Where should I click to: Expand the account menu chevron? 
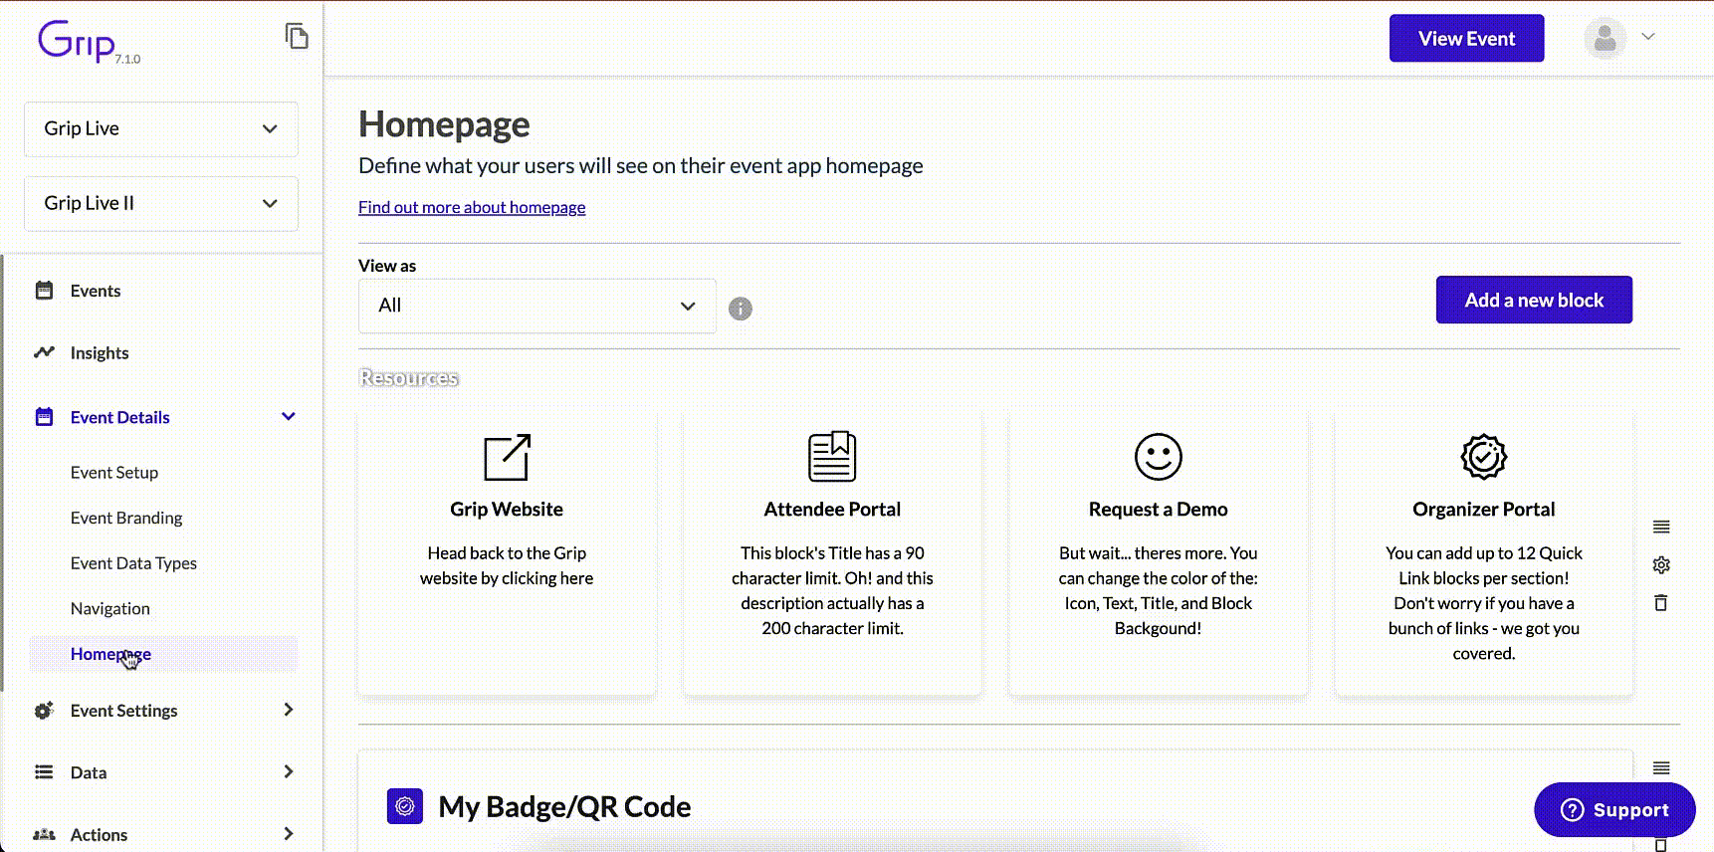(x=1648, y=37)
